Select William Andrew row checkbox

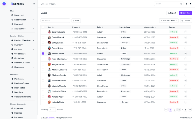pos(43,80)
